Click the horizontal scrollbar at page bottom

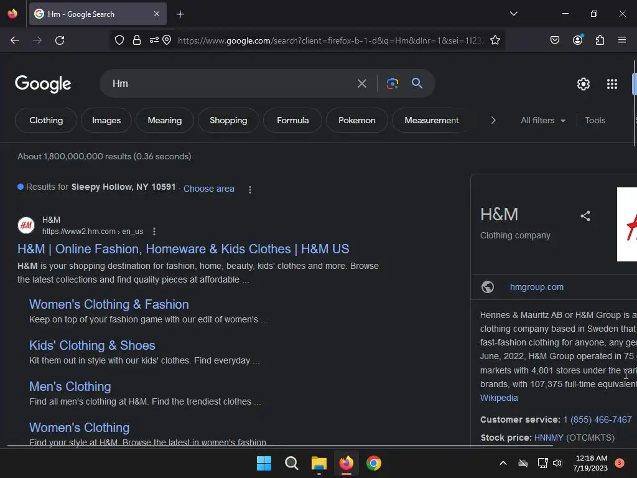[x=280, y=446]
